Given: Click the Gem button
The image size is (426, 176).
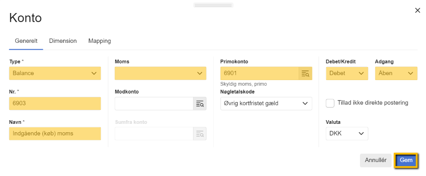Looking at the screenshot, I should (x=406, y=161).
